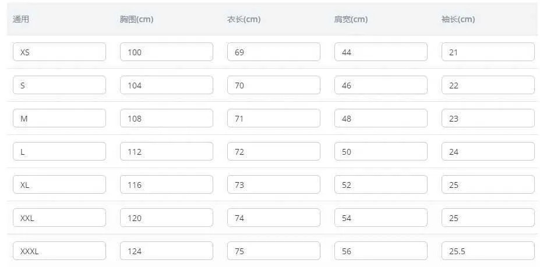
Task: Click the 胸围(cm) column header
Action: pos(137,19)
